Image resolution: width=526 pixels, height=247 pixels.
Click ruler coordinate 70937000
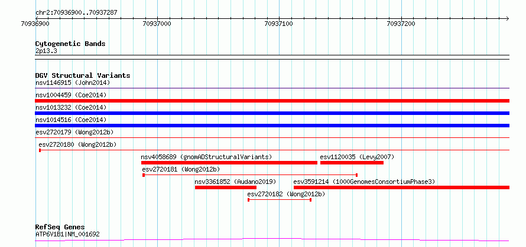(157, 24)
